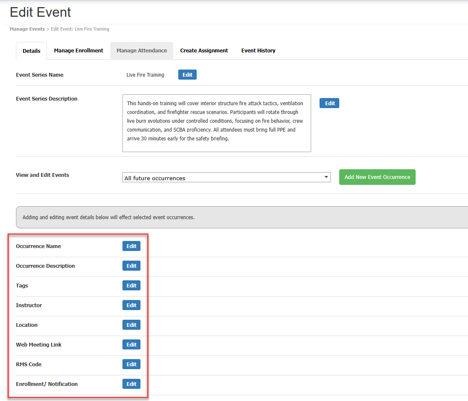Edit the Event Series Name
The width and height of the screenshot is (468, 401).
(187, 75)
